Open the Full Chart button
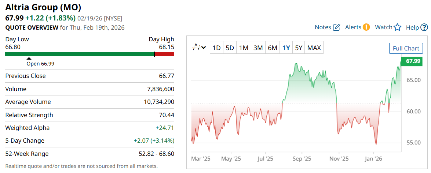 point(406,48)
